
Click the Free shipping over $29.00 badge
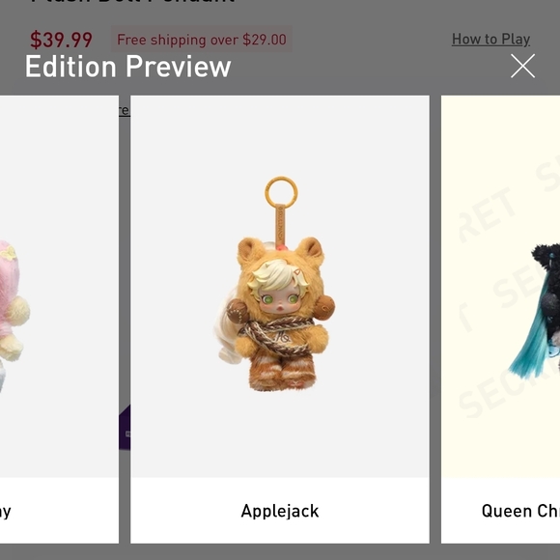[x=202, y=40]
